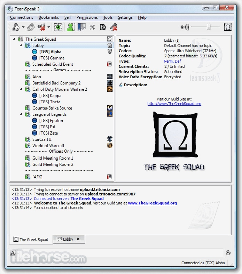Select the Lobby channel

69,46
